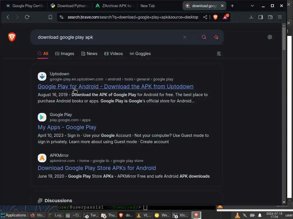Click the VLC cone system tray icon
Image resolution: width=293 pixels, height=219 pixels.
point(237,215)
